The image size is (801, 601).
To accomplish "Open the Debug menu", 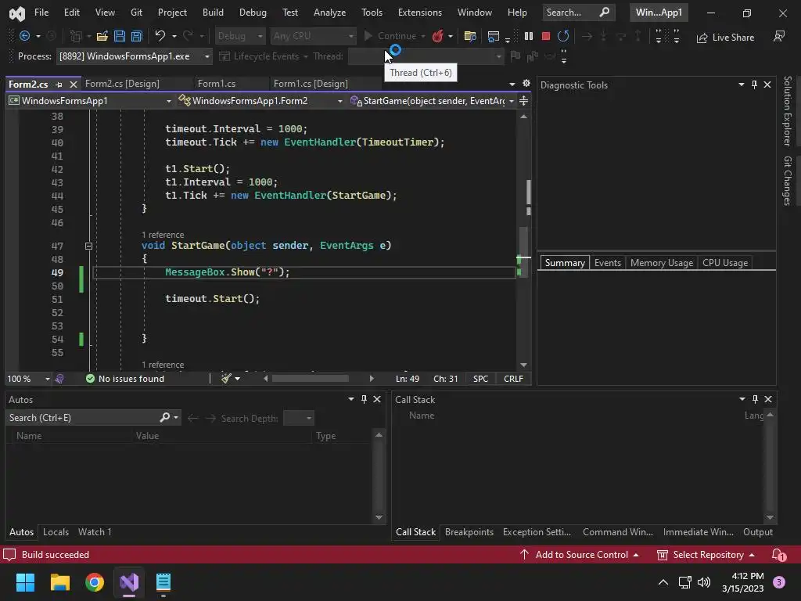I will pyautogui.click(x=253, y=13).
